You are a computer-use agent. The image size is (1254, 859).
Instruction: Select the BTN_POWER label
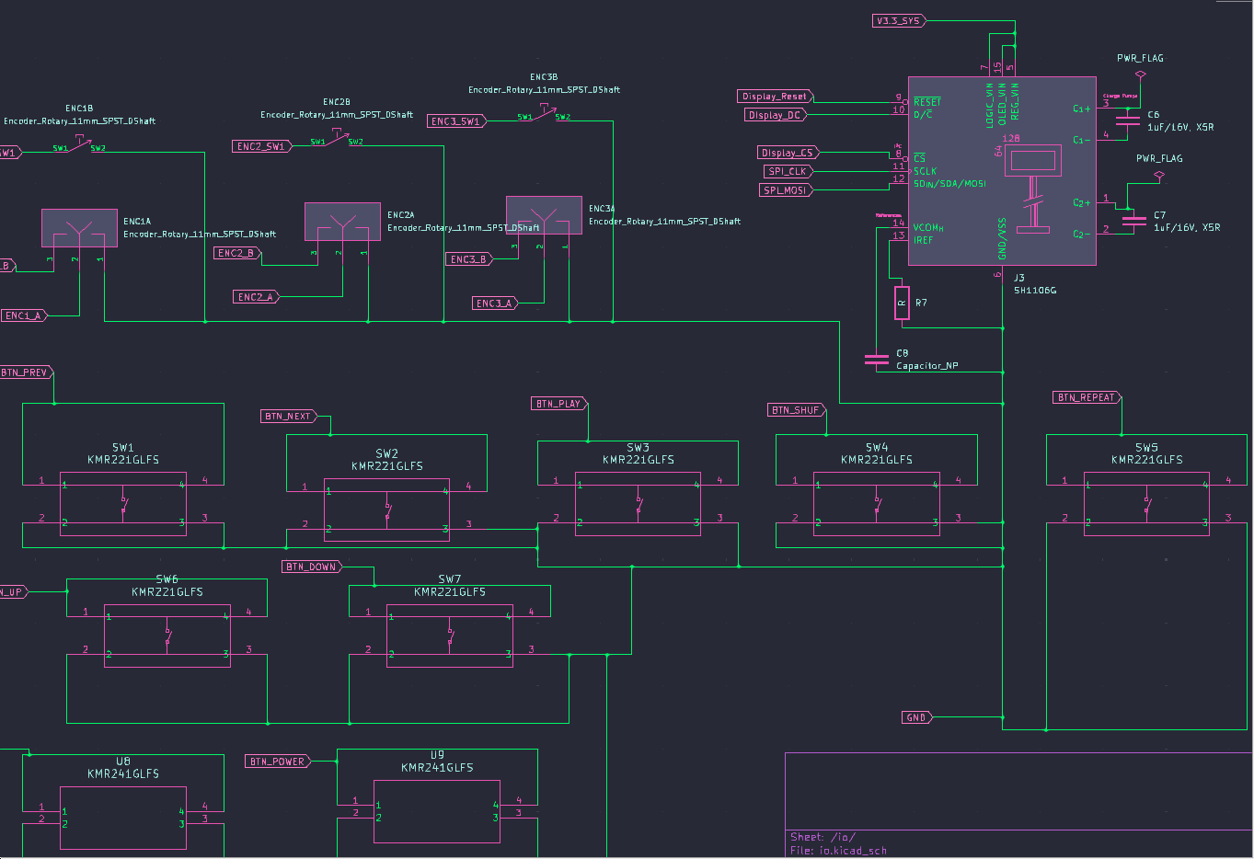[x=279, y=762]
